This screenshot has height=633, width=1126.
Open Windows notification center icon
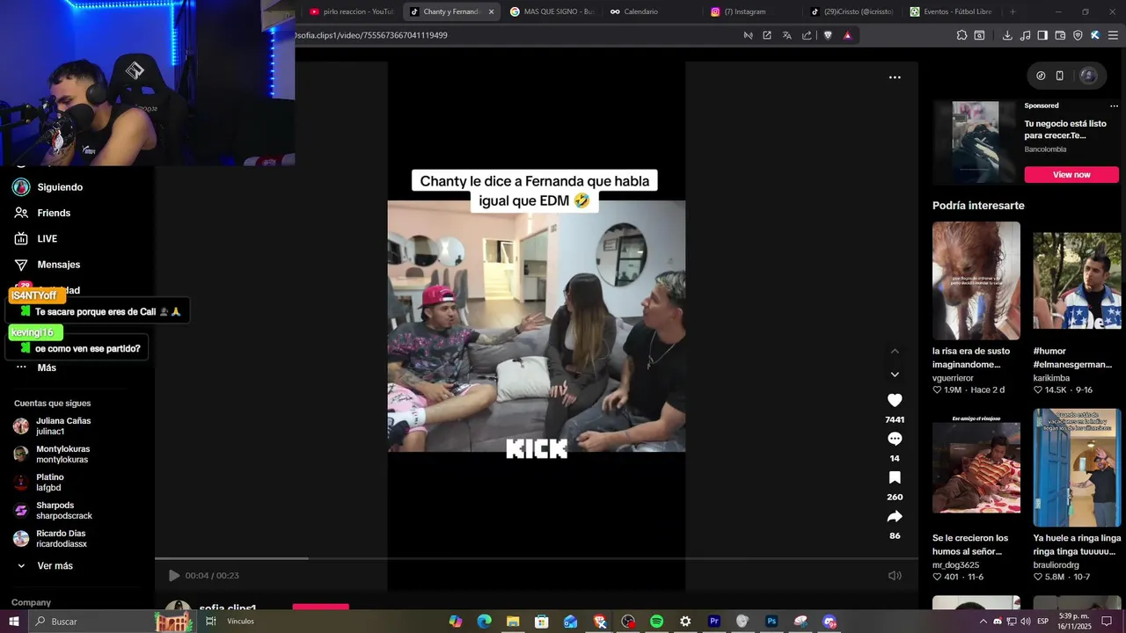point(1108,622)
